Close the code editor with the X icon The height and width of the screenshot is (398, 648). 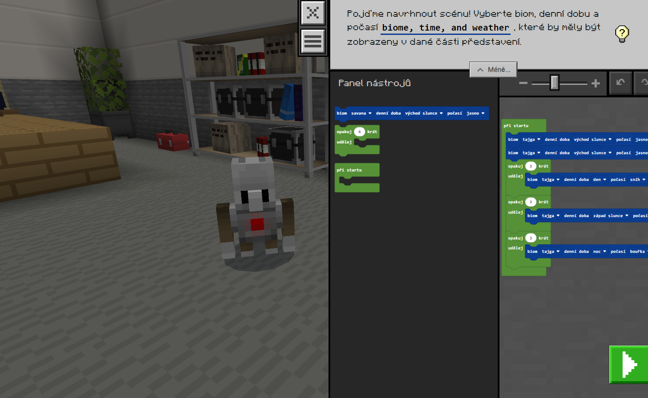(313, 13)
